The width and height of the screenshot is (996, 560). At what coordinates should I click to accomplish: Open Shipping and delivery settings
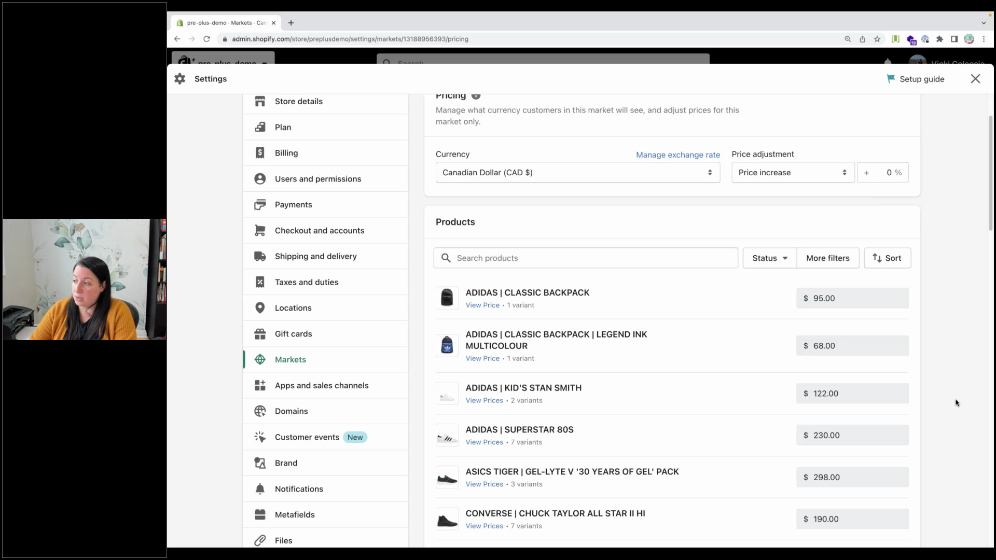click(x=325, y=256)
